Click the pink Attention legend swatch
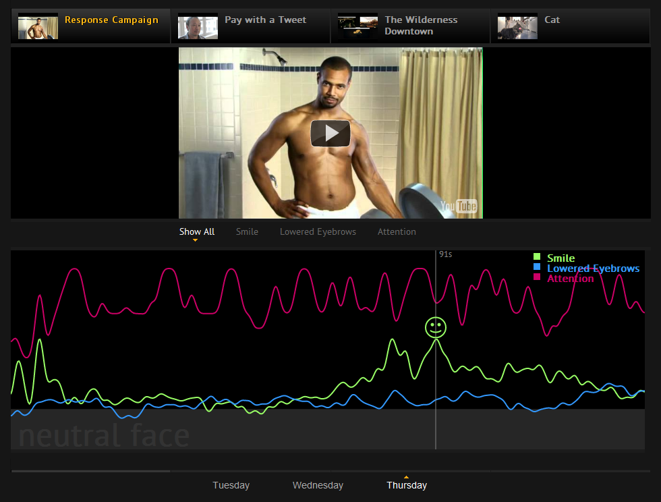This screenshot has height=502, width=661. (x=537, y=277)
